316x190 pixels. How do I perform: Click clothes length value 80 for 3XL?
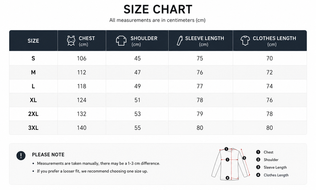tap(270, 128)
